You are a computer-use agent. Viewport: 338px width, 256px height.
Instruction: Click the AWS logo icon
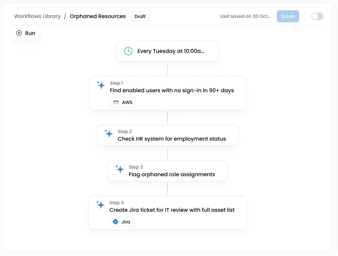(x=116, y=102)
